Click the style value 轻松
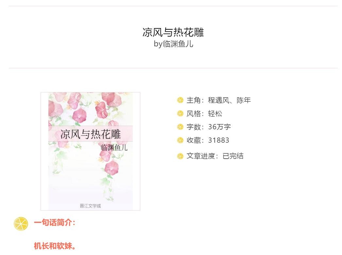The height and width of the screenshot is (255, 342). (x=215, y=113)
